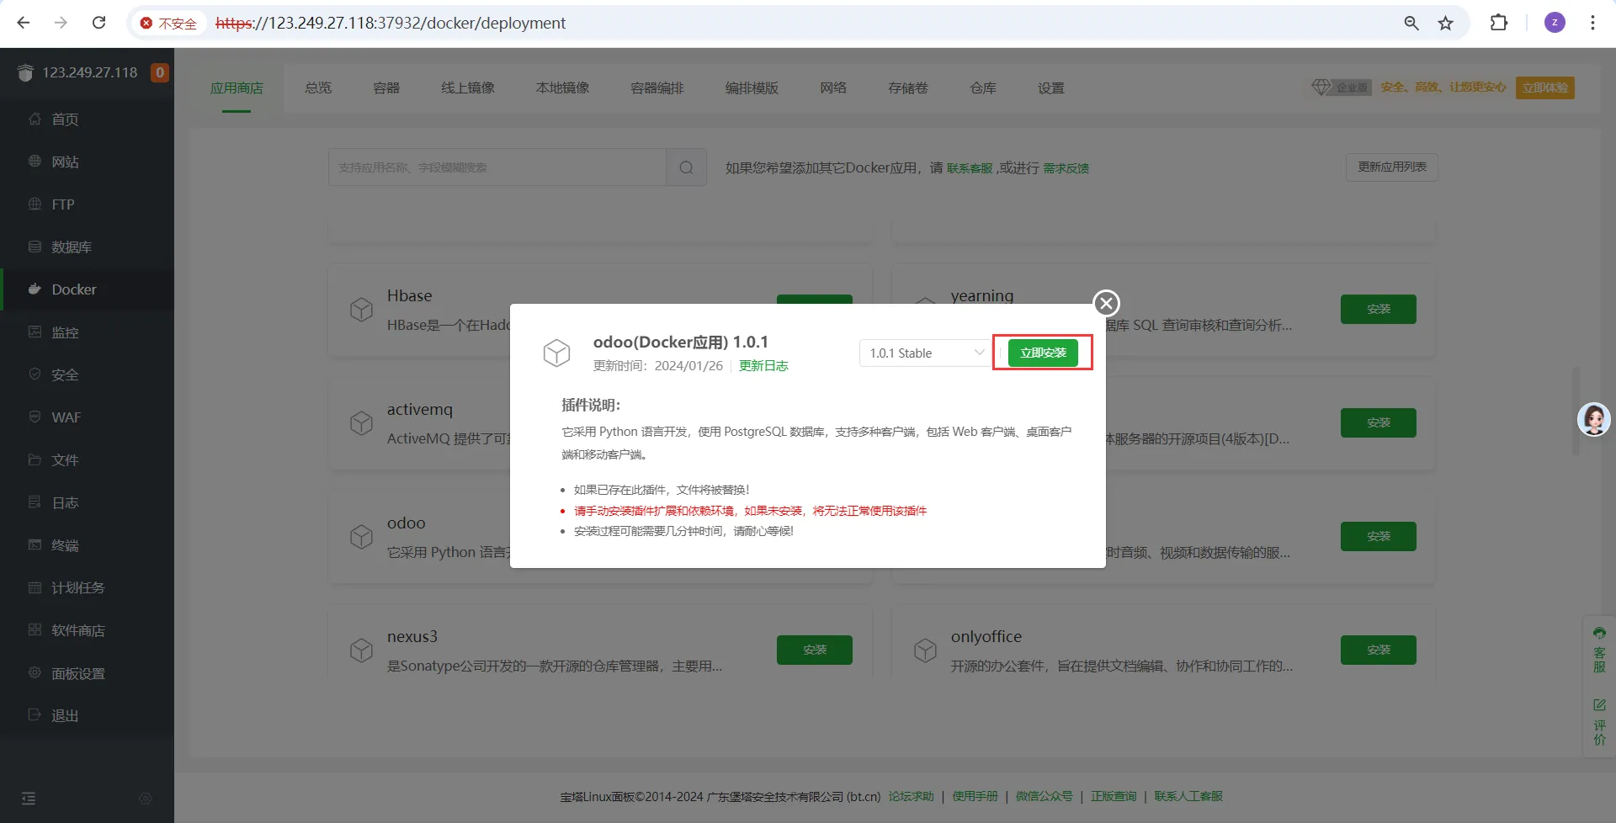The width and height of the screenshot is (1616, 823).
Task: Switch to the 编排模版 tab
Action: point(752,88)
